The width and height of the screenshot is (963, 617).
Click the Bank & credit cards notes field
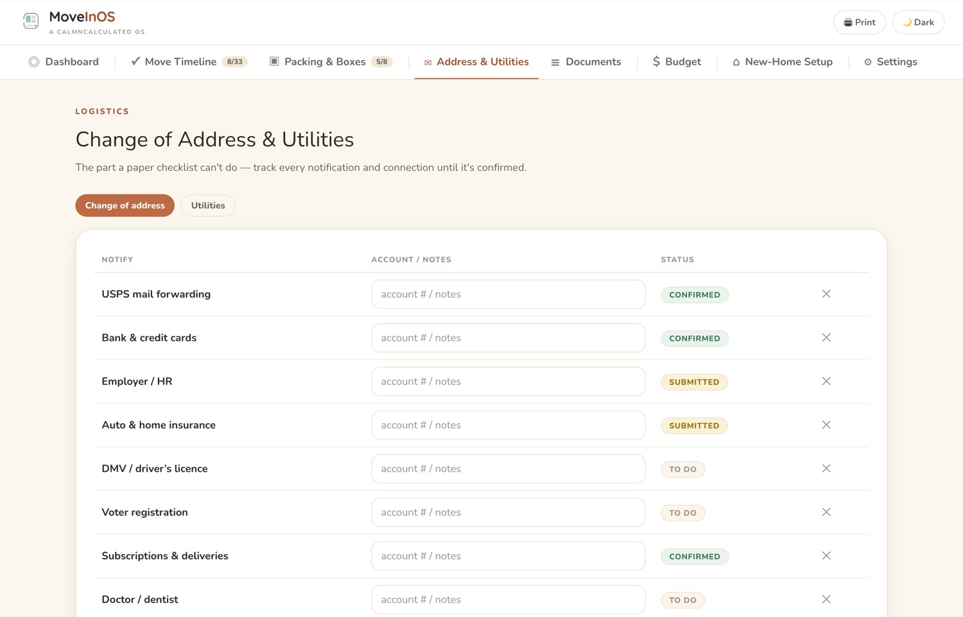pos(508,338)
